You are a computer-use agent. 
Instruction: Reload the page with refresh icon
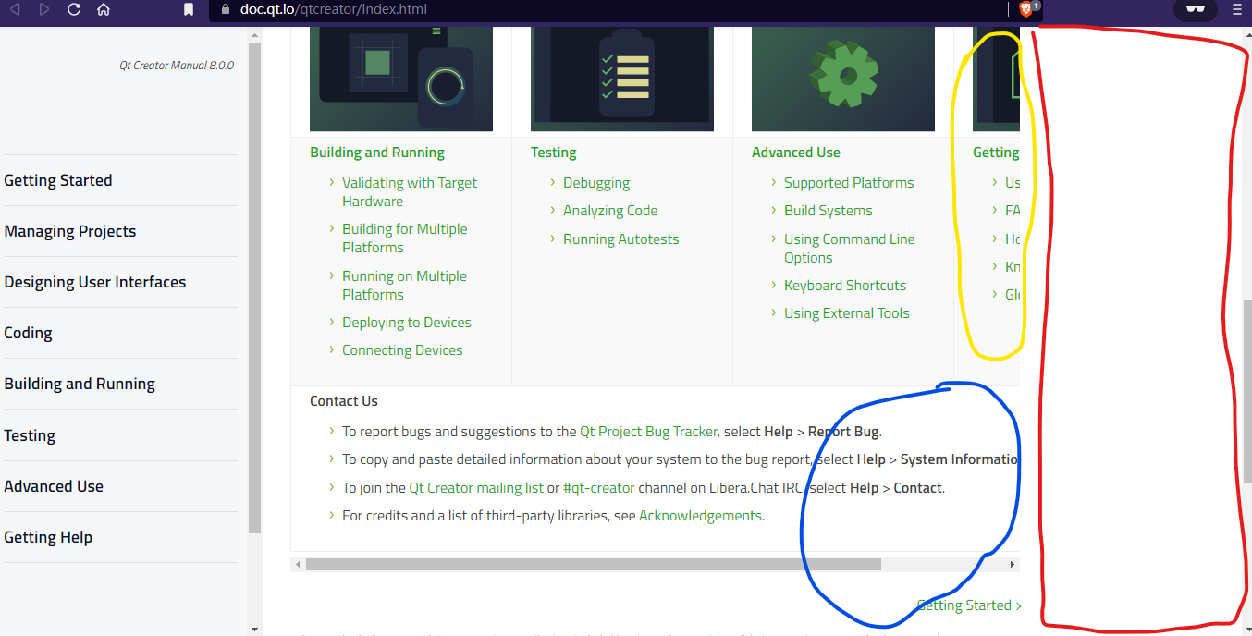(74, 10)
